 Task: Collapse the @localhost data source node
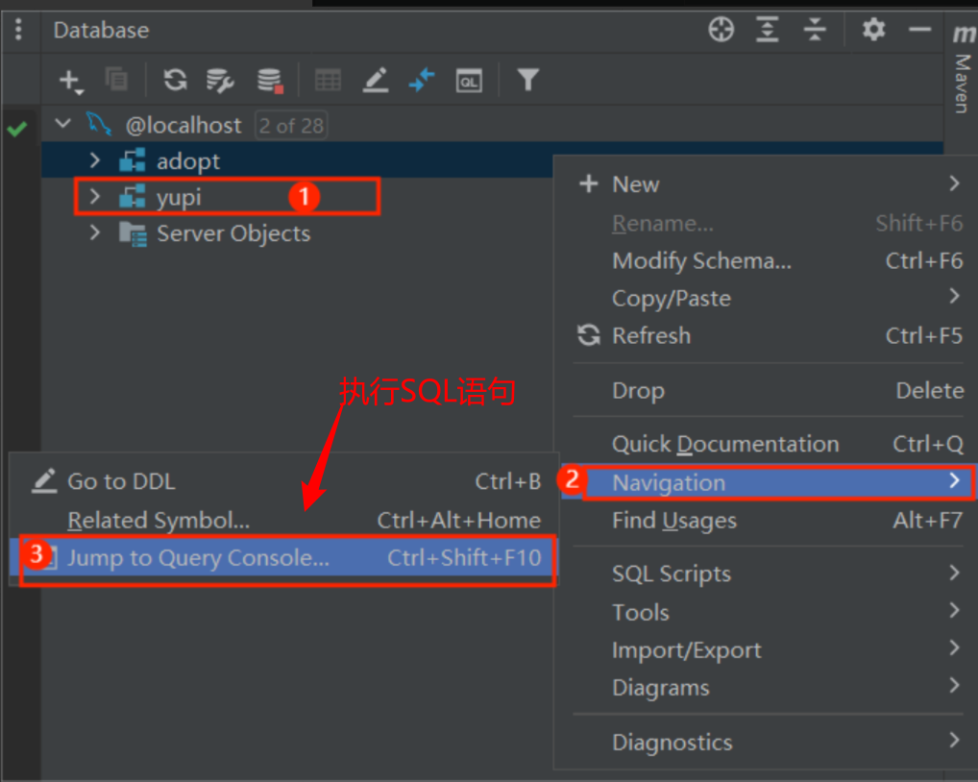63,124
